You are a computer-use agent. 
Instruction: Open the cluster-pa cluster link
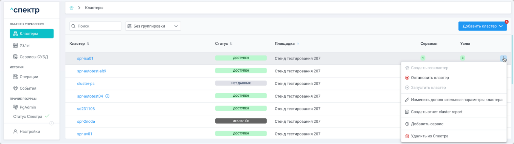86,83
